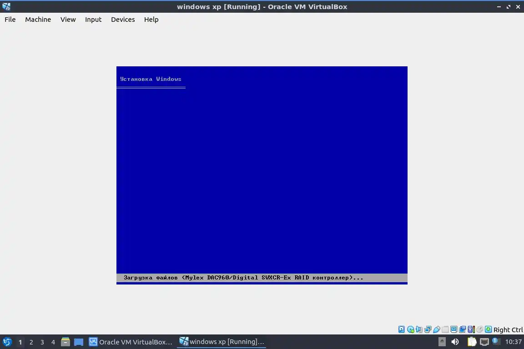Open the clipboard manager tray icon

tap(472, 342)
